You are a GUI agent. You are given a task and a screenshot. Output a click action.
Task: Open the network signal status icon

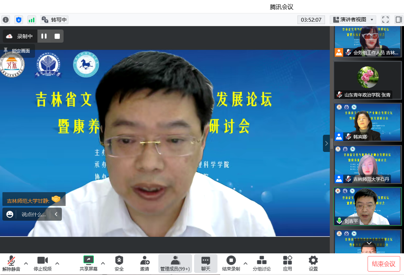pyautogui.click(x=32, y=20)
